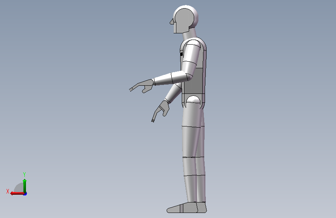This screenshot has height=218, width=336.
Task: Click the red X axis arrow
Action: [17, 194]
